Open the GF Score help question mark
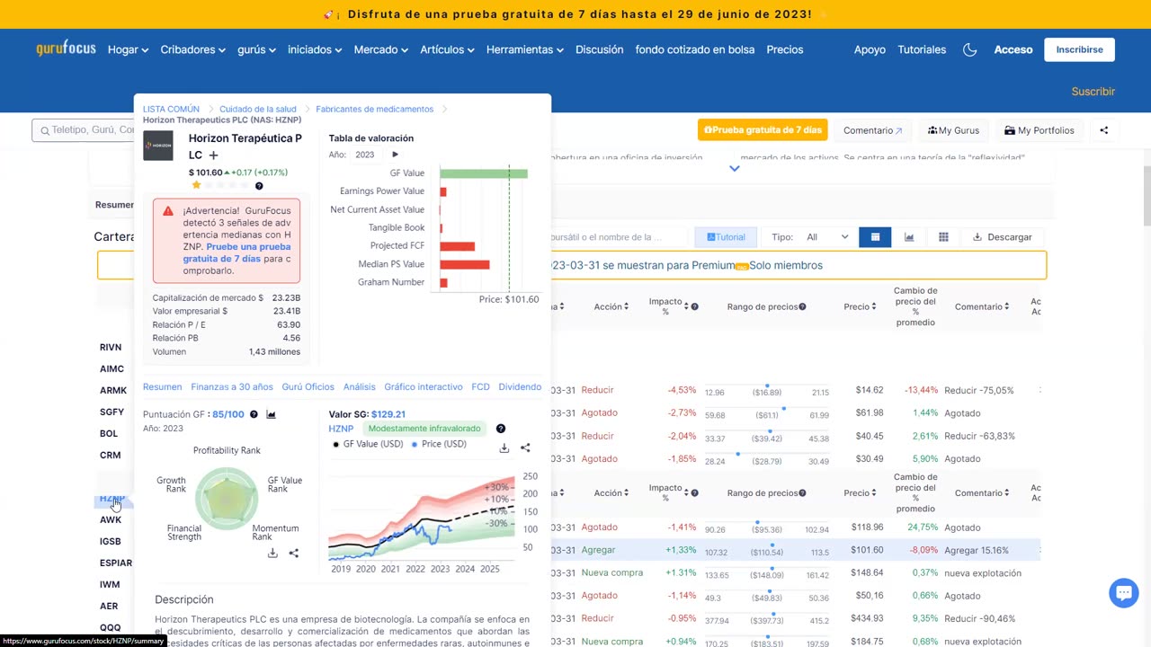 click(254, 414)
